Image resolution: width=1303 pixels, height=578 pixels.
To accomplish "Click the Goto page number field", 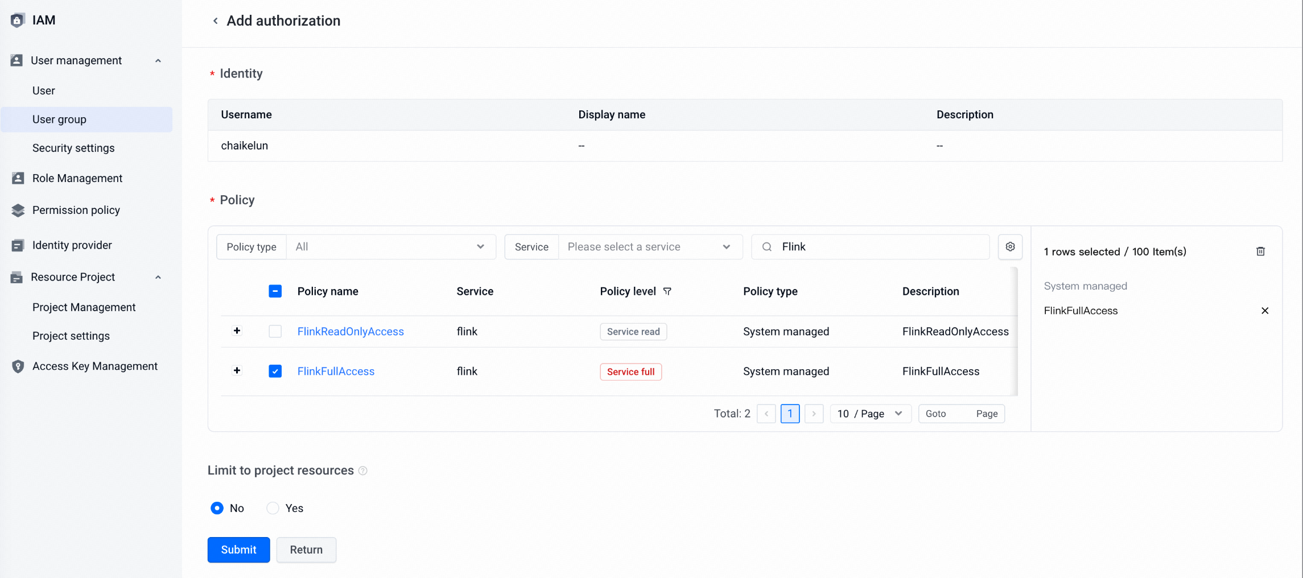I will point(961,414).
